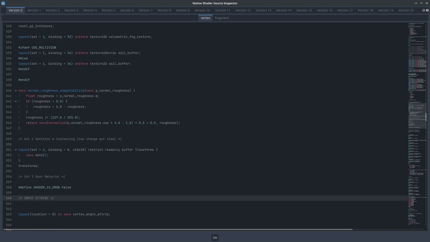
Task: Open the Version 7 tab
Action: tap(145, 10)
